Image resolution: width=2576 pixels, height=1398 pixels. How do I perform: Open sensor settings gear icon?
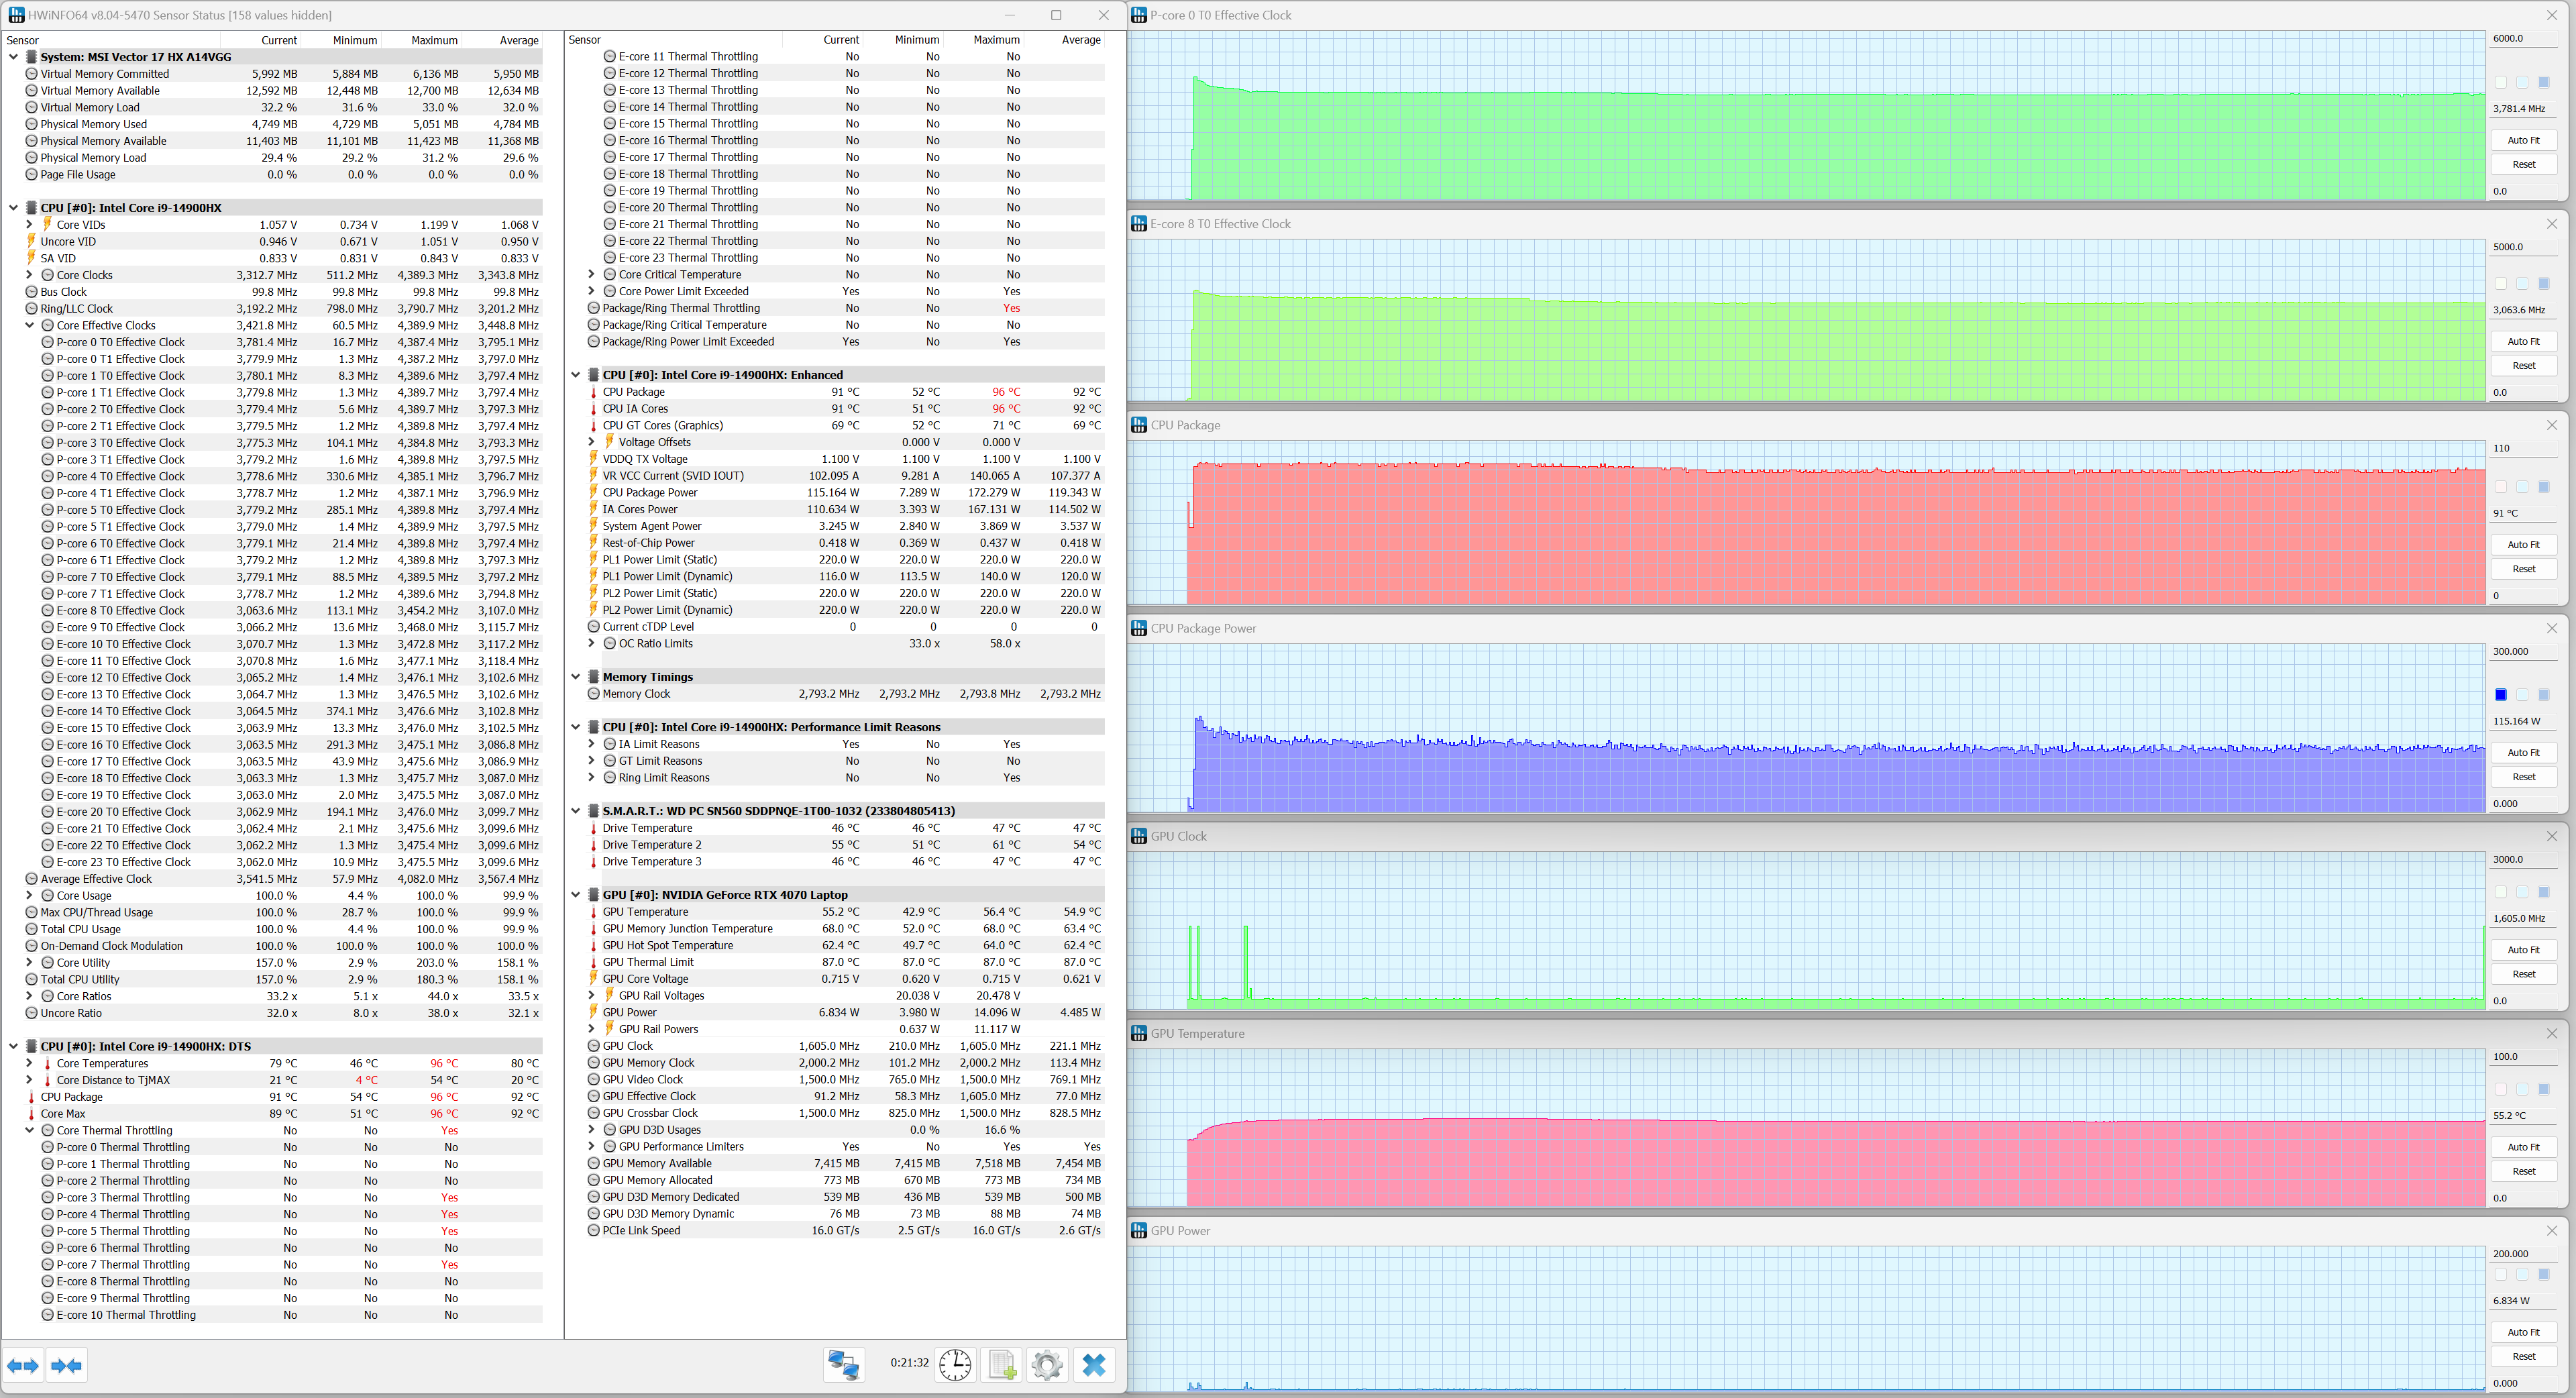click(x=1047, y=1365)
